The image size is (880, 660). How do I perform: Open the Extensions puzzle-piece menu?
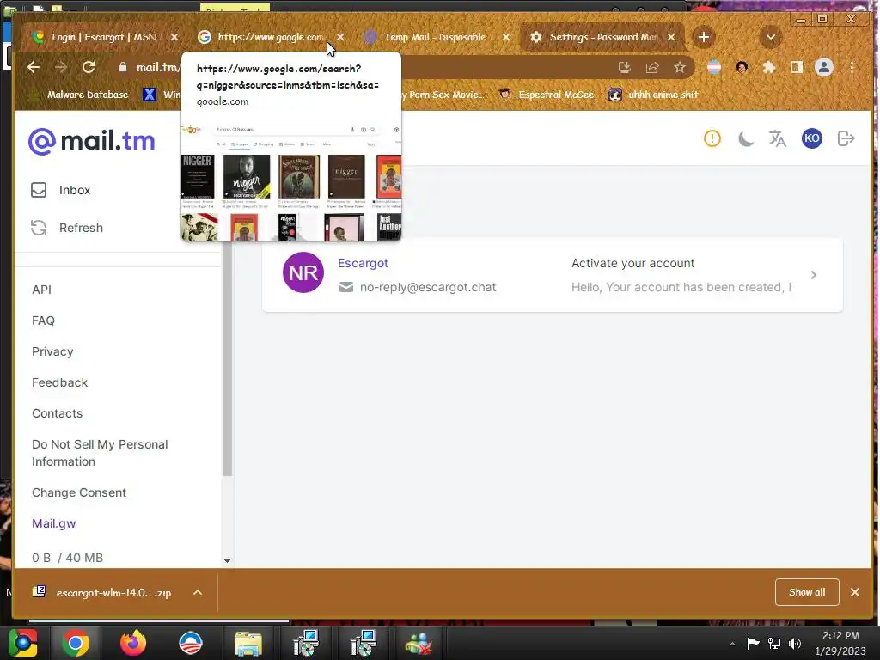tap(769, 67)
